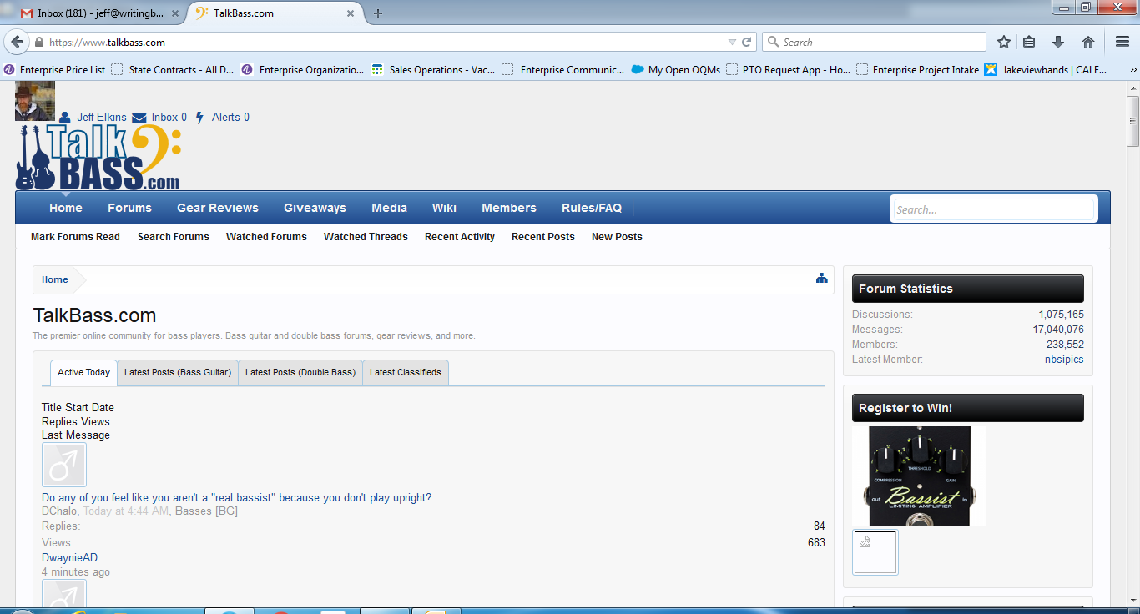Open the Rules/FAQ navigation item
Viewport: 1140px width, 614px height.
point(592,208)
